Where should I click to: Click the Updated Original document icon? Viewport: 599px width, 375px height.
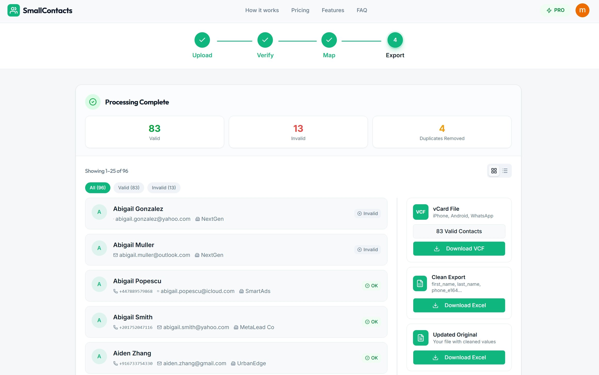pos(420,338)
